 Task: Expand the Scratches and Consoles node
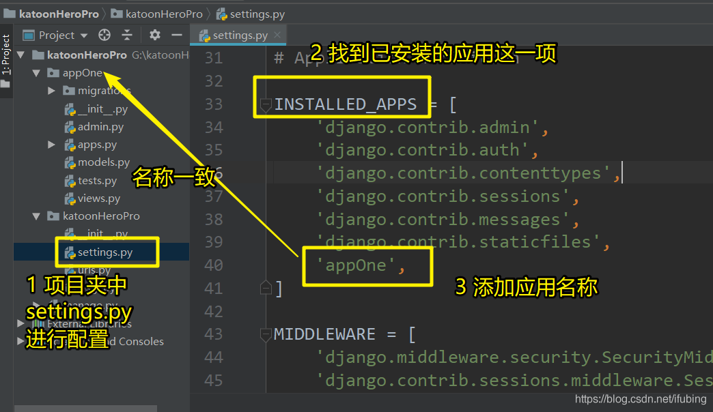20,341
